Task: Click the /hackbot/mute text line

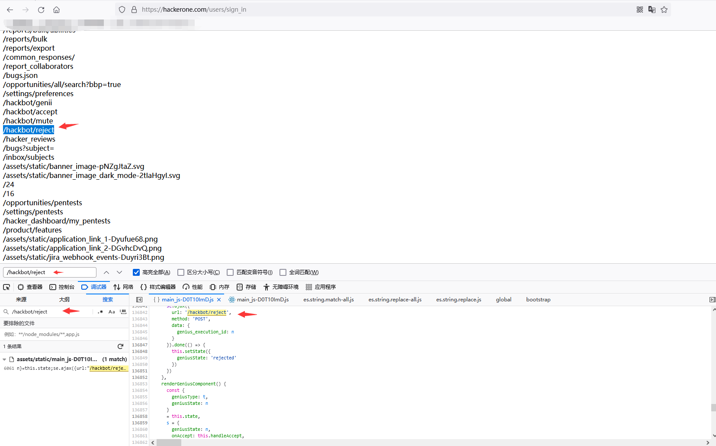Action: tap(28, 121)
